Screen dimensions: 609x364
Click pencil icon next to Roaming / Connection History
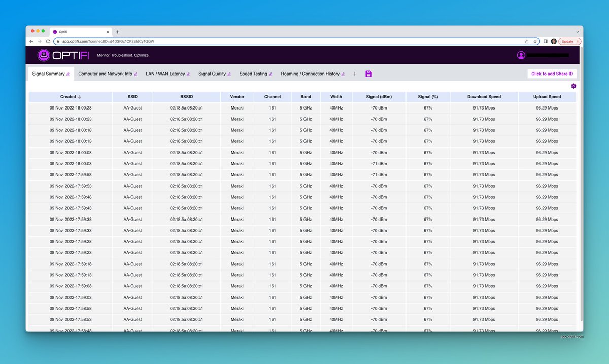(343, 74)
